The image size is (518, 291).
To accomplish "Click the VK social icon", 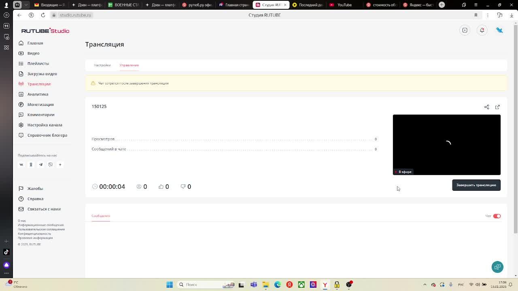I will tap(21, 164).
